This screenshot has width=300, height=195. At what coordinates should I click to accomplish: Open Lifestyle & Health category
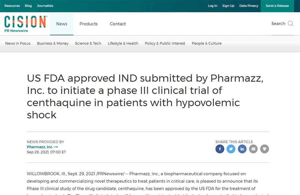pos(123,44)
